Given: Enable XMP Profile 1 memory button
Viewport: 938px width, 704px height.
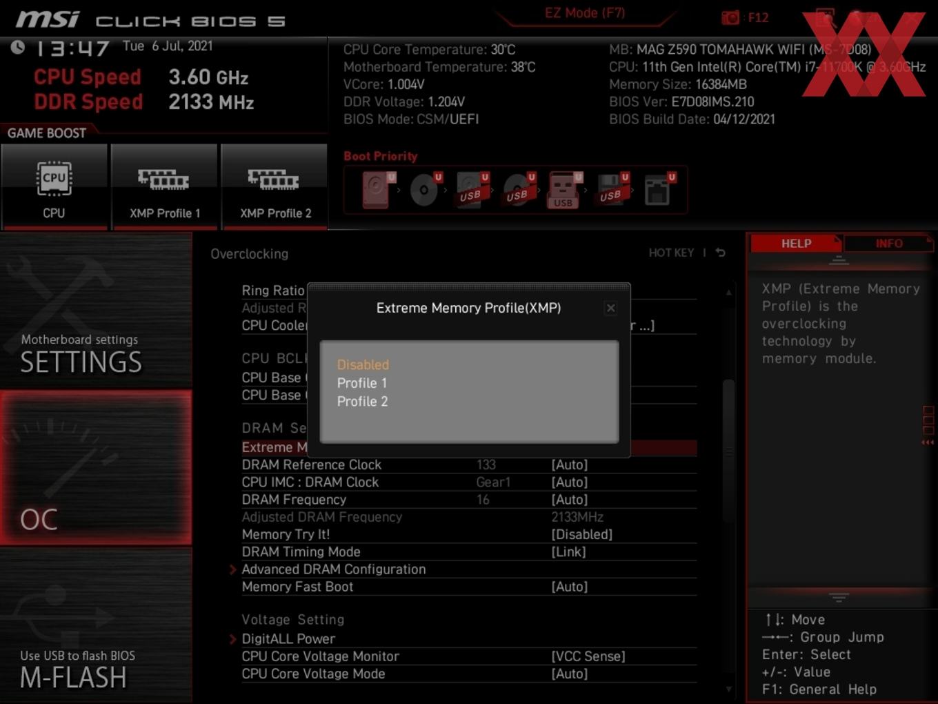Looking at the screenshot, I should pyautogui.click(x=164, y=186).
